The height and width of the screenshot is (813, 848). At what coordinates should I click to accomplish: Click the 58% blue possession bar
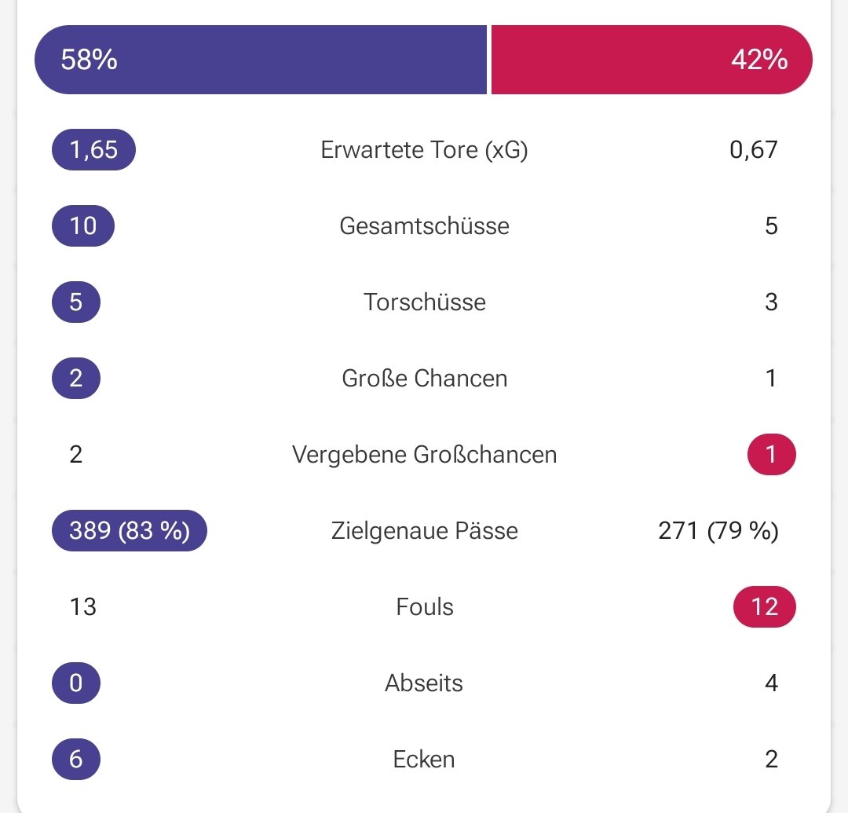click(x=261, y=60)
